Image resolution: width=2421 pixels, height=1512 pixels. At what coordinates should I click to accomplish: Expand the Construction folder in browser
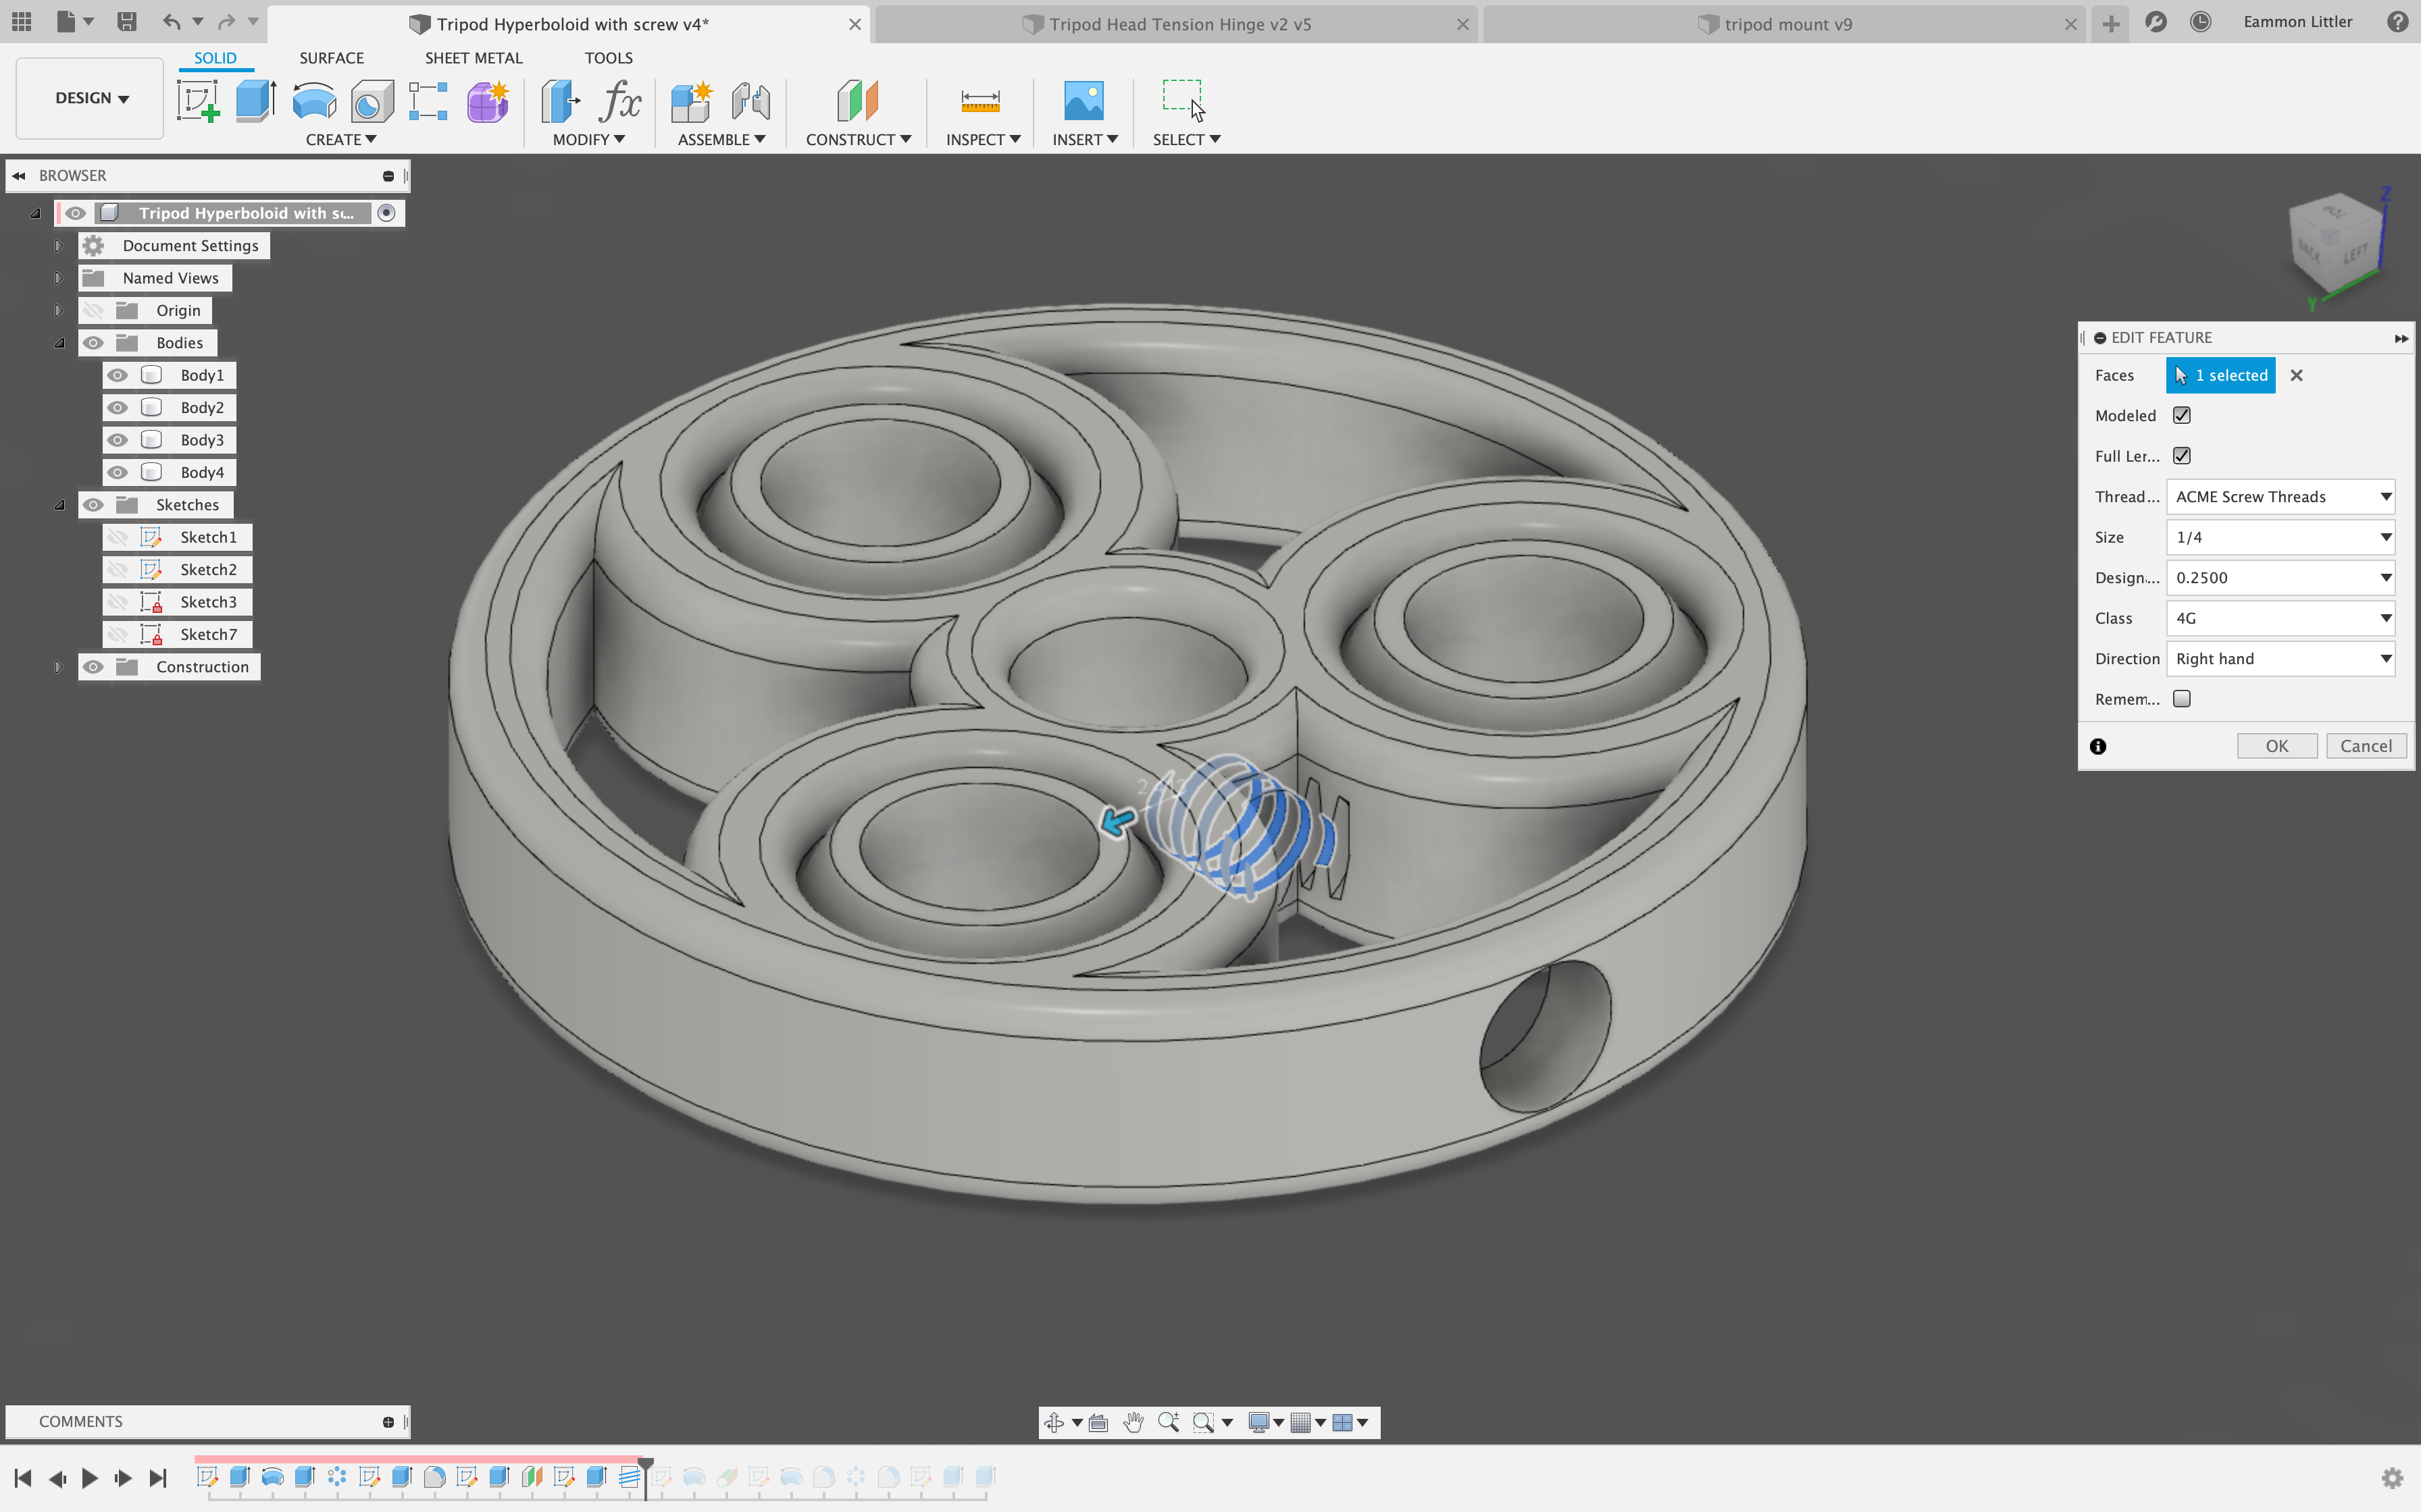pos(59,667)
